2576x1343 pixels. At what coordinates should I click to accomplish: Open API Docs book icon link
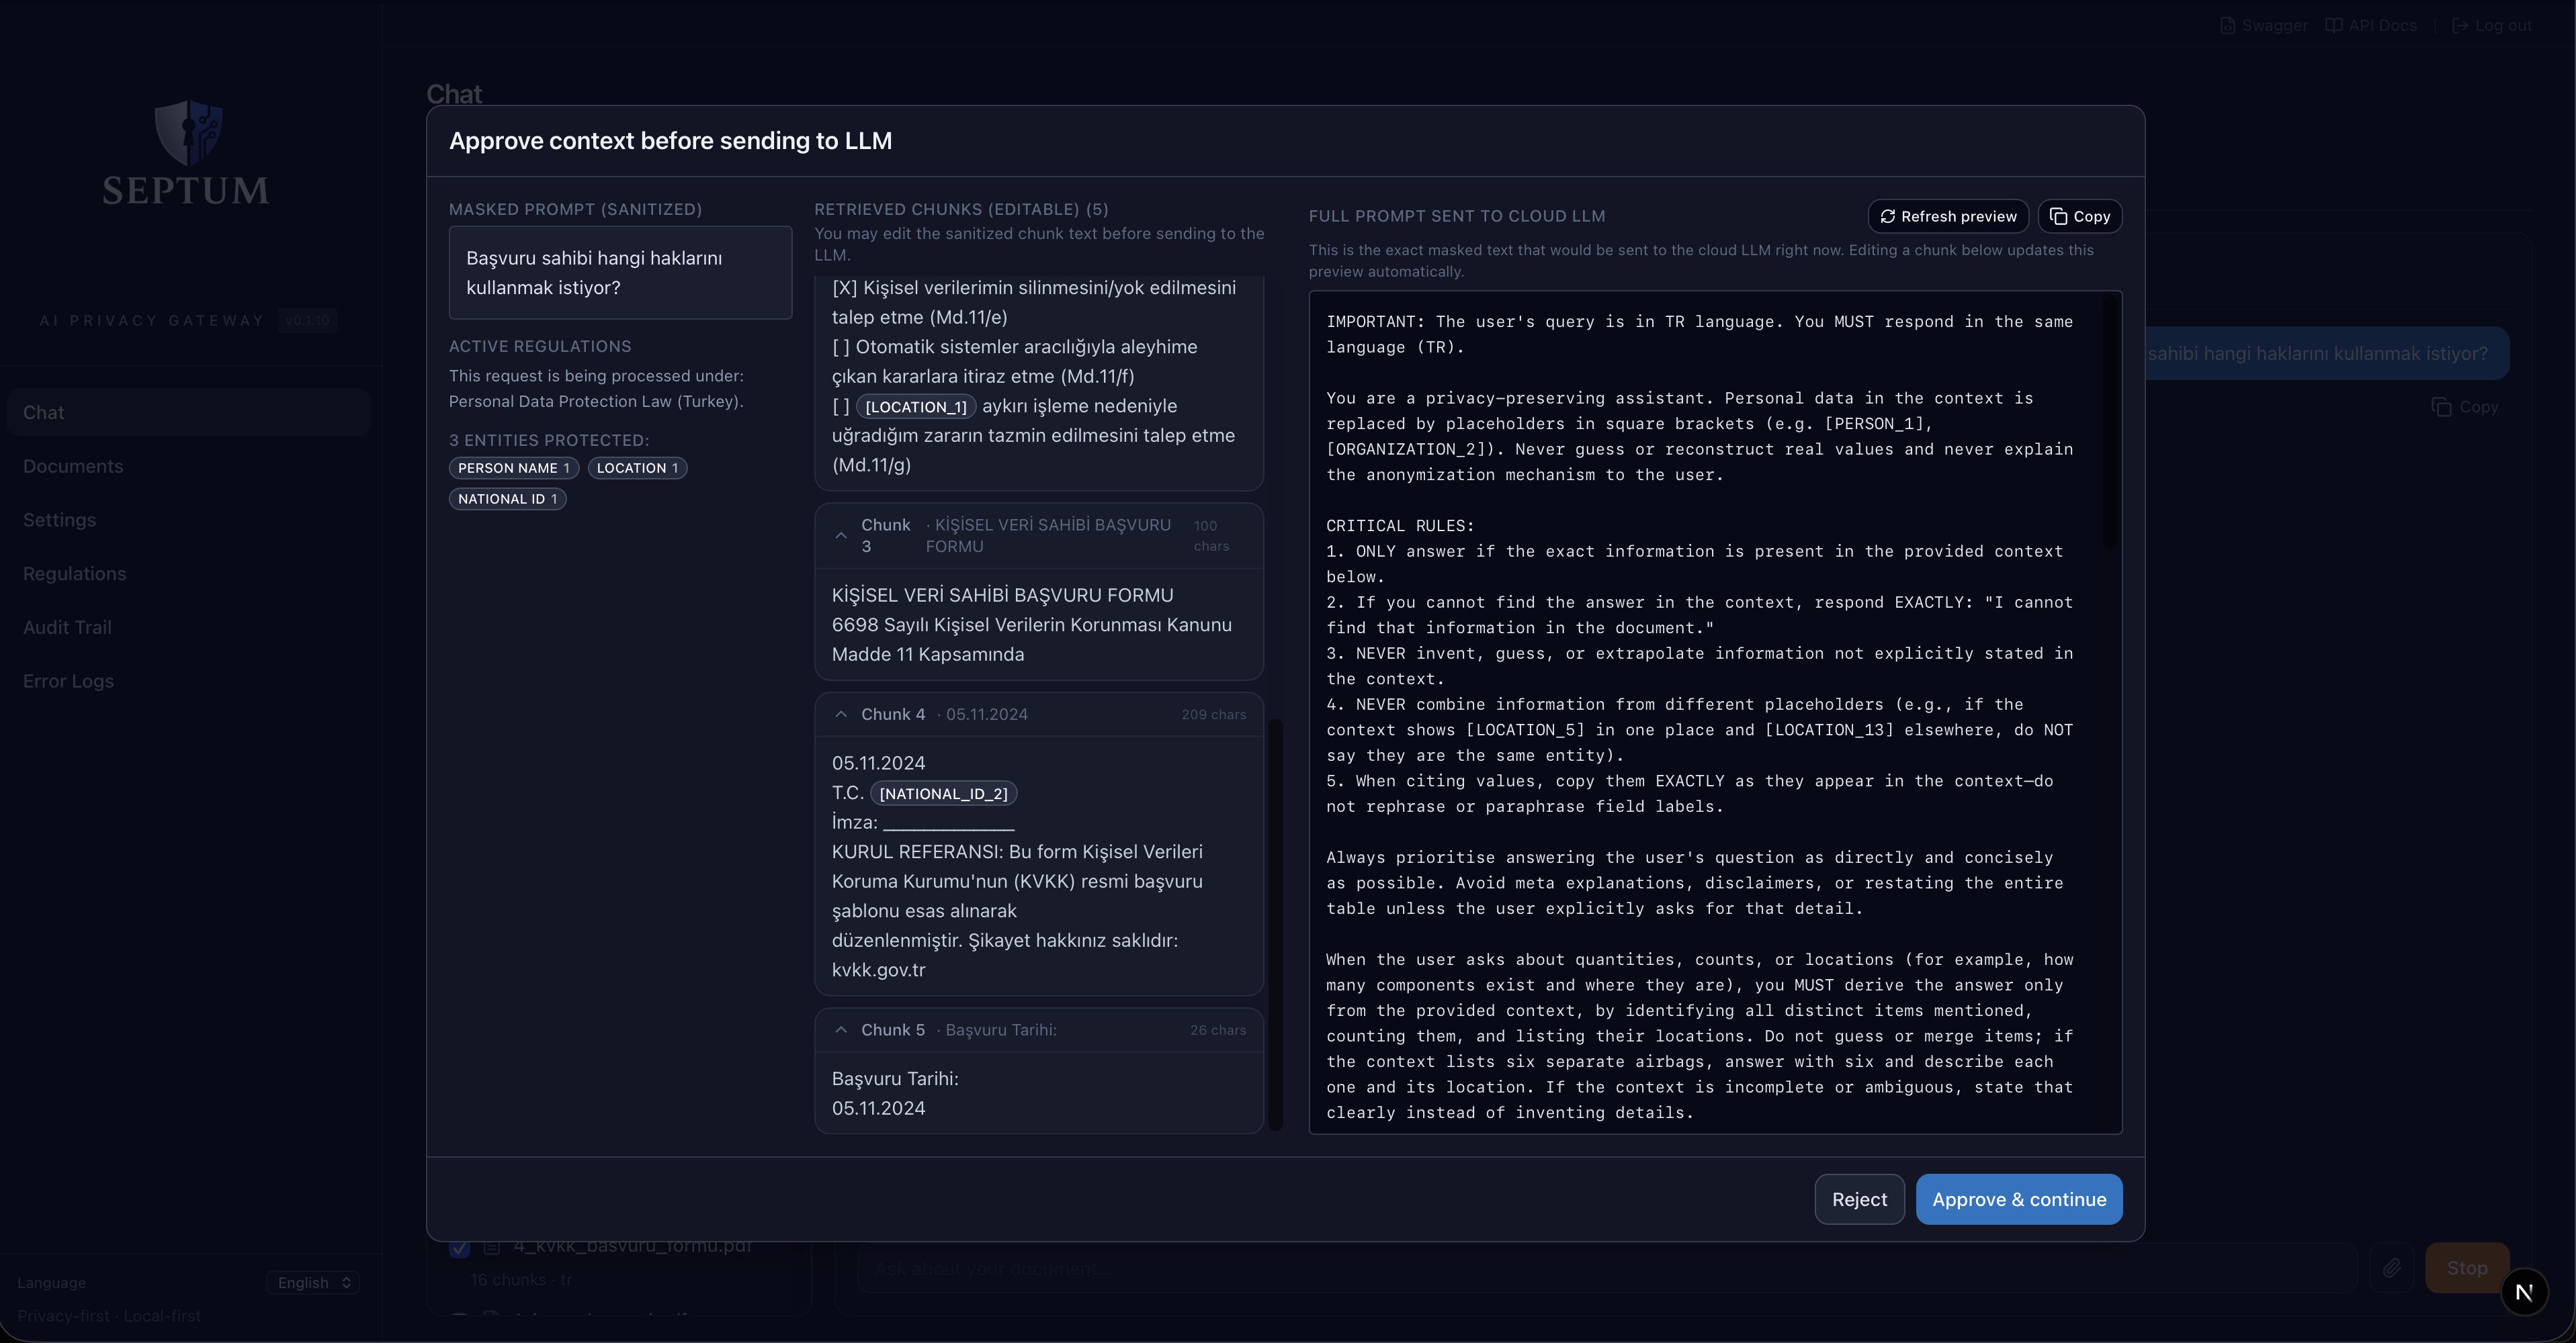2333,26
